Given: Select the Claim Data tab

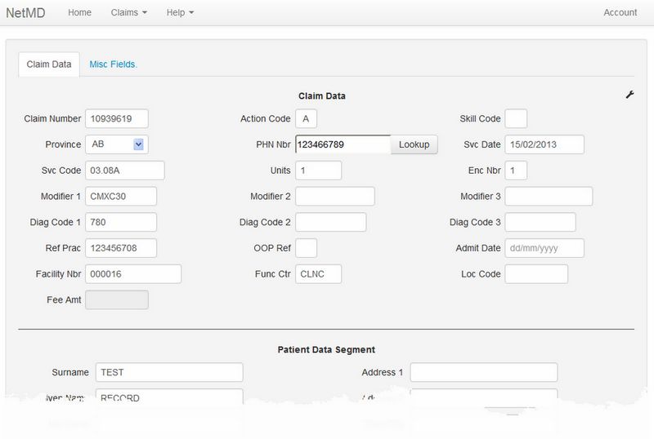Looking at the screenshot, I should 49,64.
